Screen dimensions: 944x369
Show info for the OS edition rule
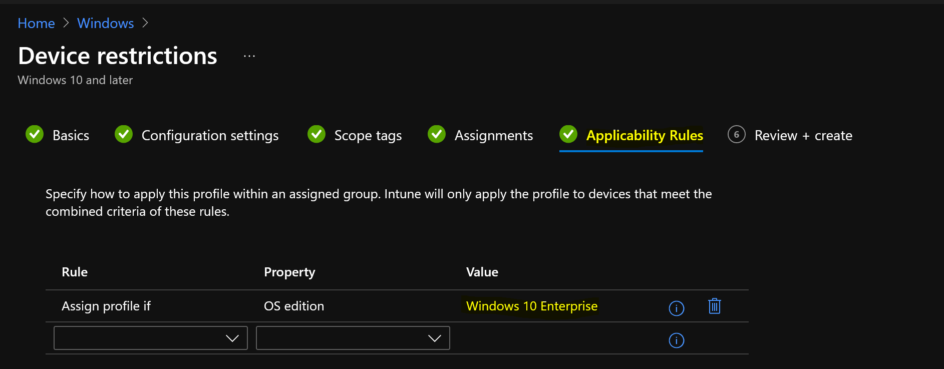tap(677, 308)
